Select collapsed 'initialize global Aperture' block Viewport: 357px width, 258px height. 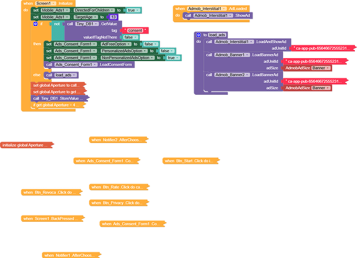point(27,145)
